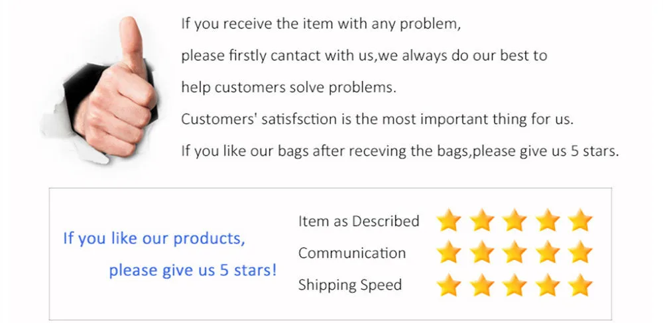Select first star in Shipping Speed row
This screenshot has width=663, height=323.
tap(449, 285)
